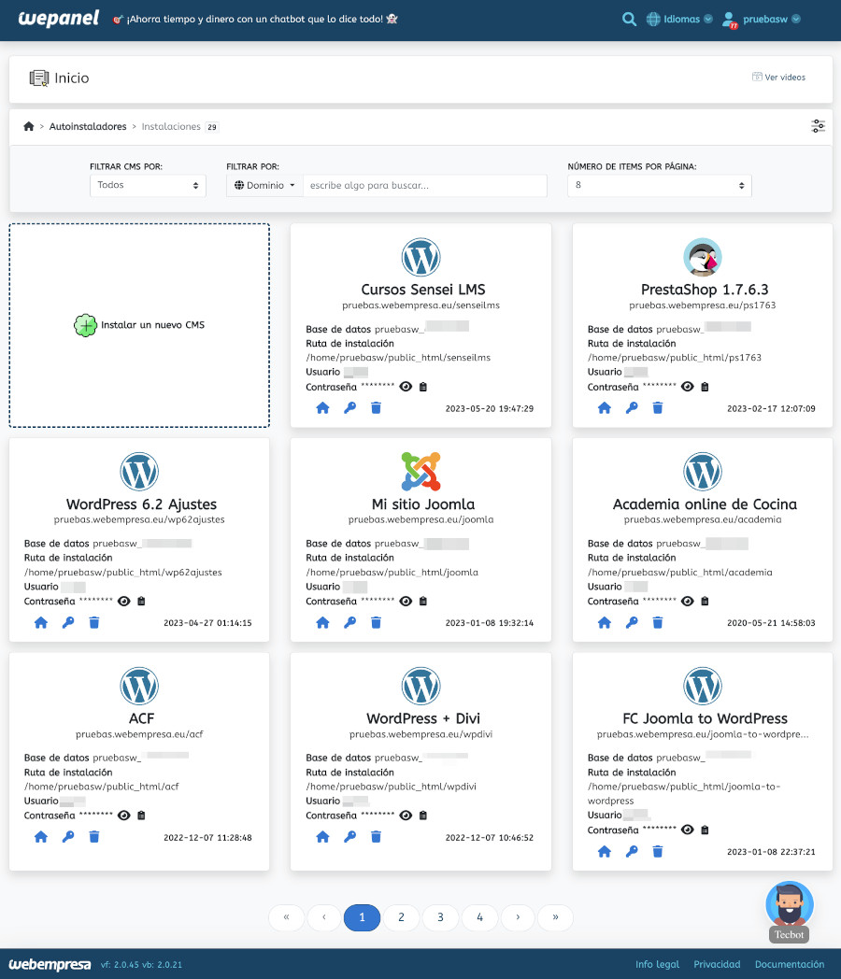Jump to first page double arrow
Viewport: 841px width, 979px height.
pos(286,917)
